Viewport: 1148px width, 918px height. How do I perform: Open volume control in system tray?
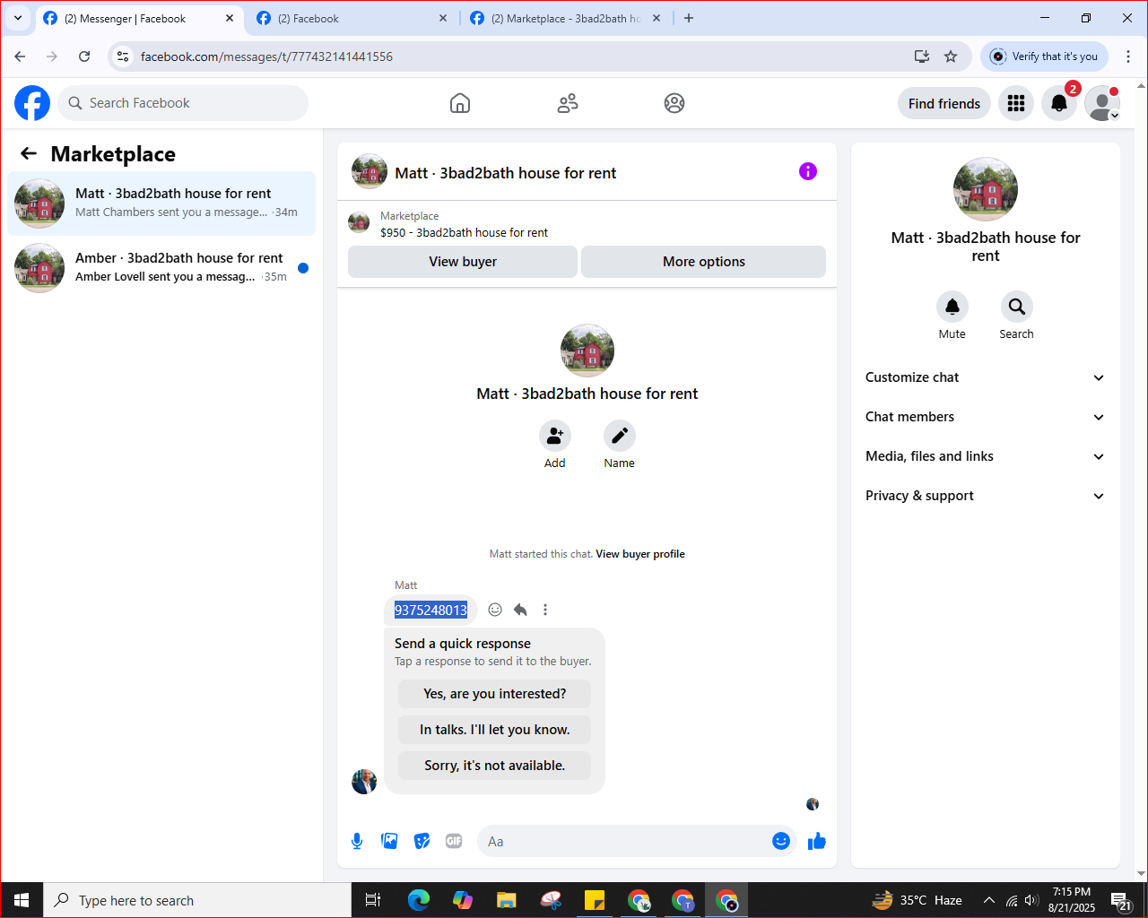pyautogui.click(x=1031, y=900)
